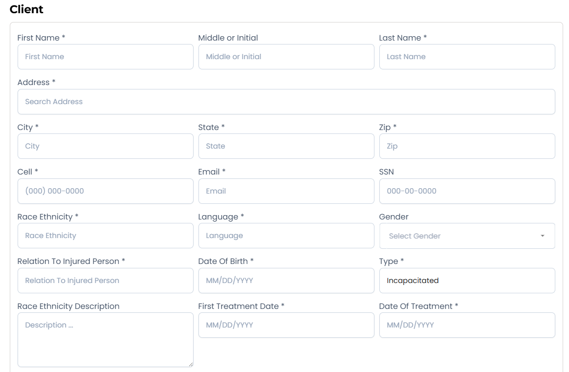Viewport: 569px width, 372px height.
Task: Click the Type field showing Incapacitated
Action: tap(467, 281)
